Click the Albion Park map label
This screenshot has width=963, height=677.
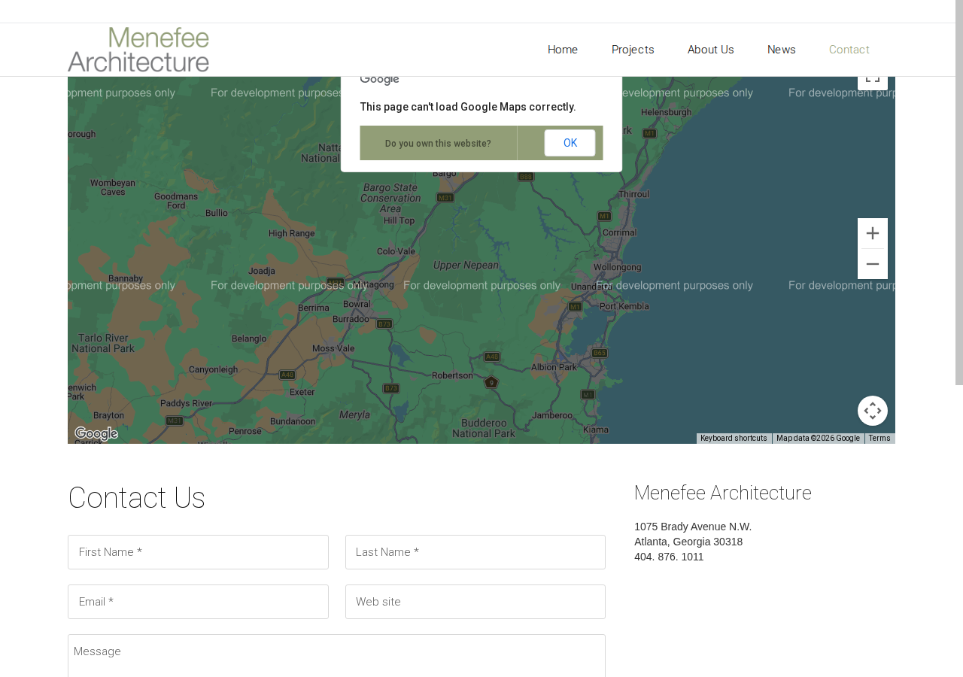(x=554, y=368)
